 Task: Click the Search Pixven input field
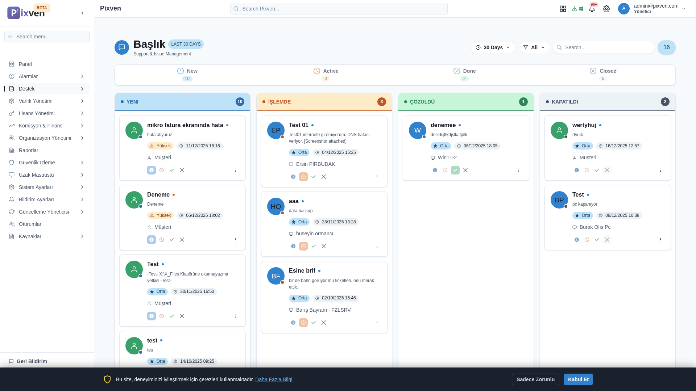point(339,9)
